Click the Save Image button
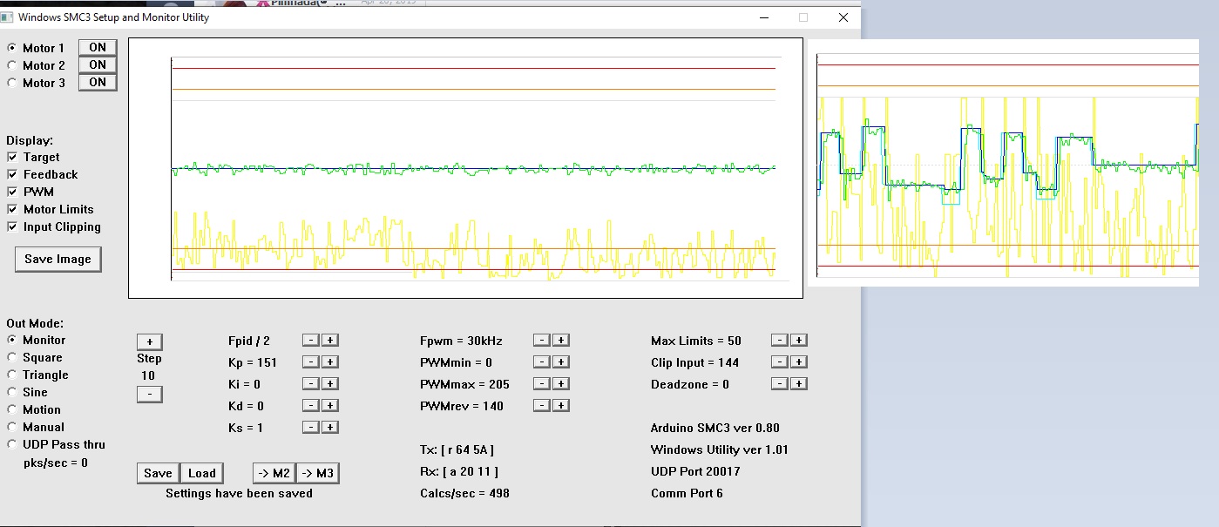1219x527 pixels. point(58,260)
